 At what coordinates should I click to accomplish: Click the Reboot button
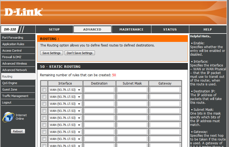click(x=18, y=131)
